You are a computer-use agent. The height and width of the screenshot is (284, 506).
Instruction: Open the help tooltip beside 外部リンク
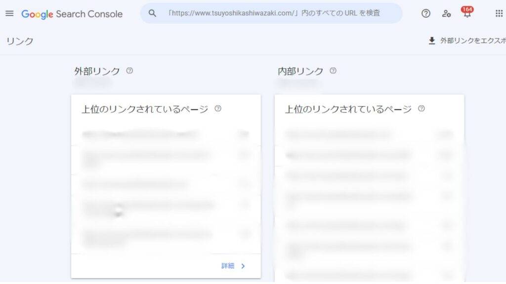[x=129, y=71]
